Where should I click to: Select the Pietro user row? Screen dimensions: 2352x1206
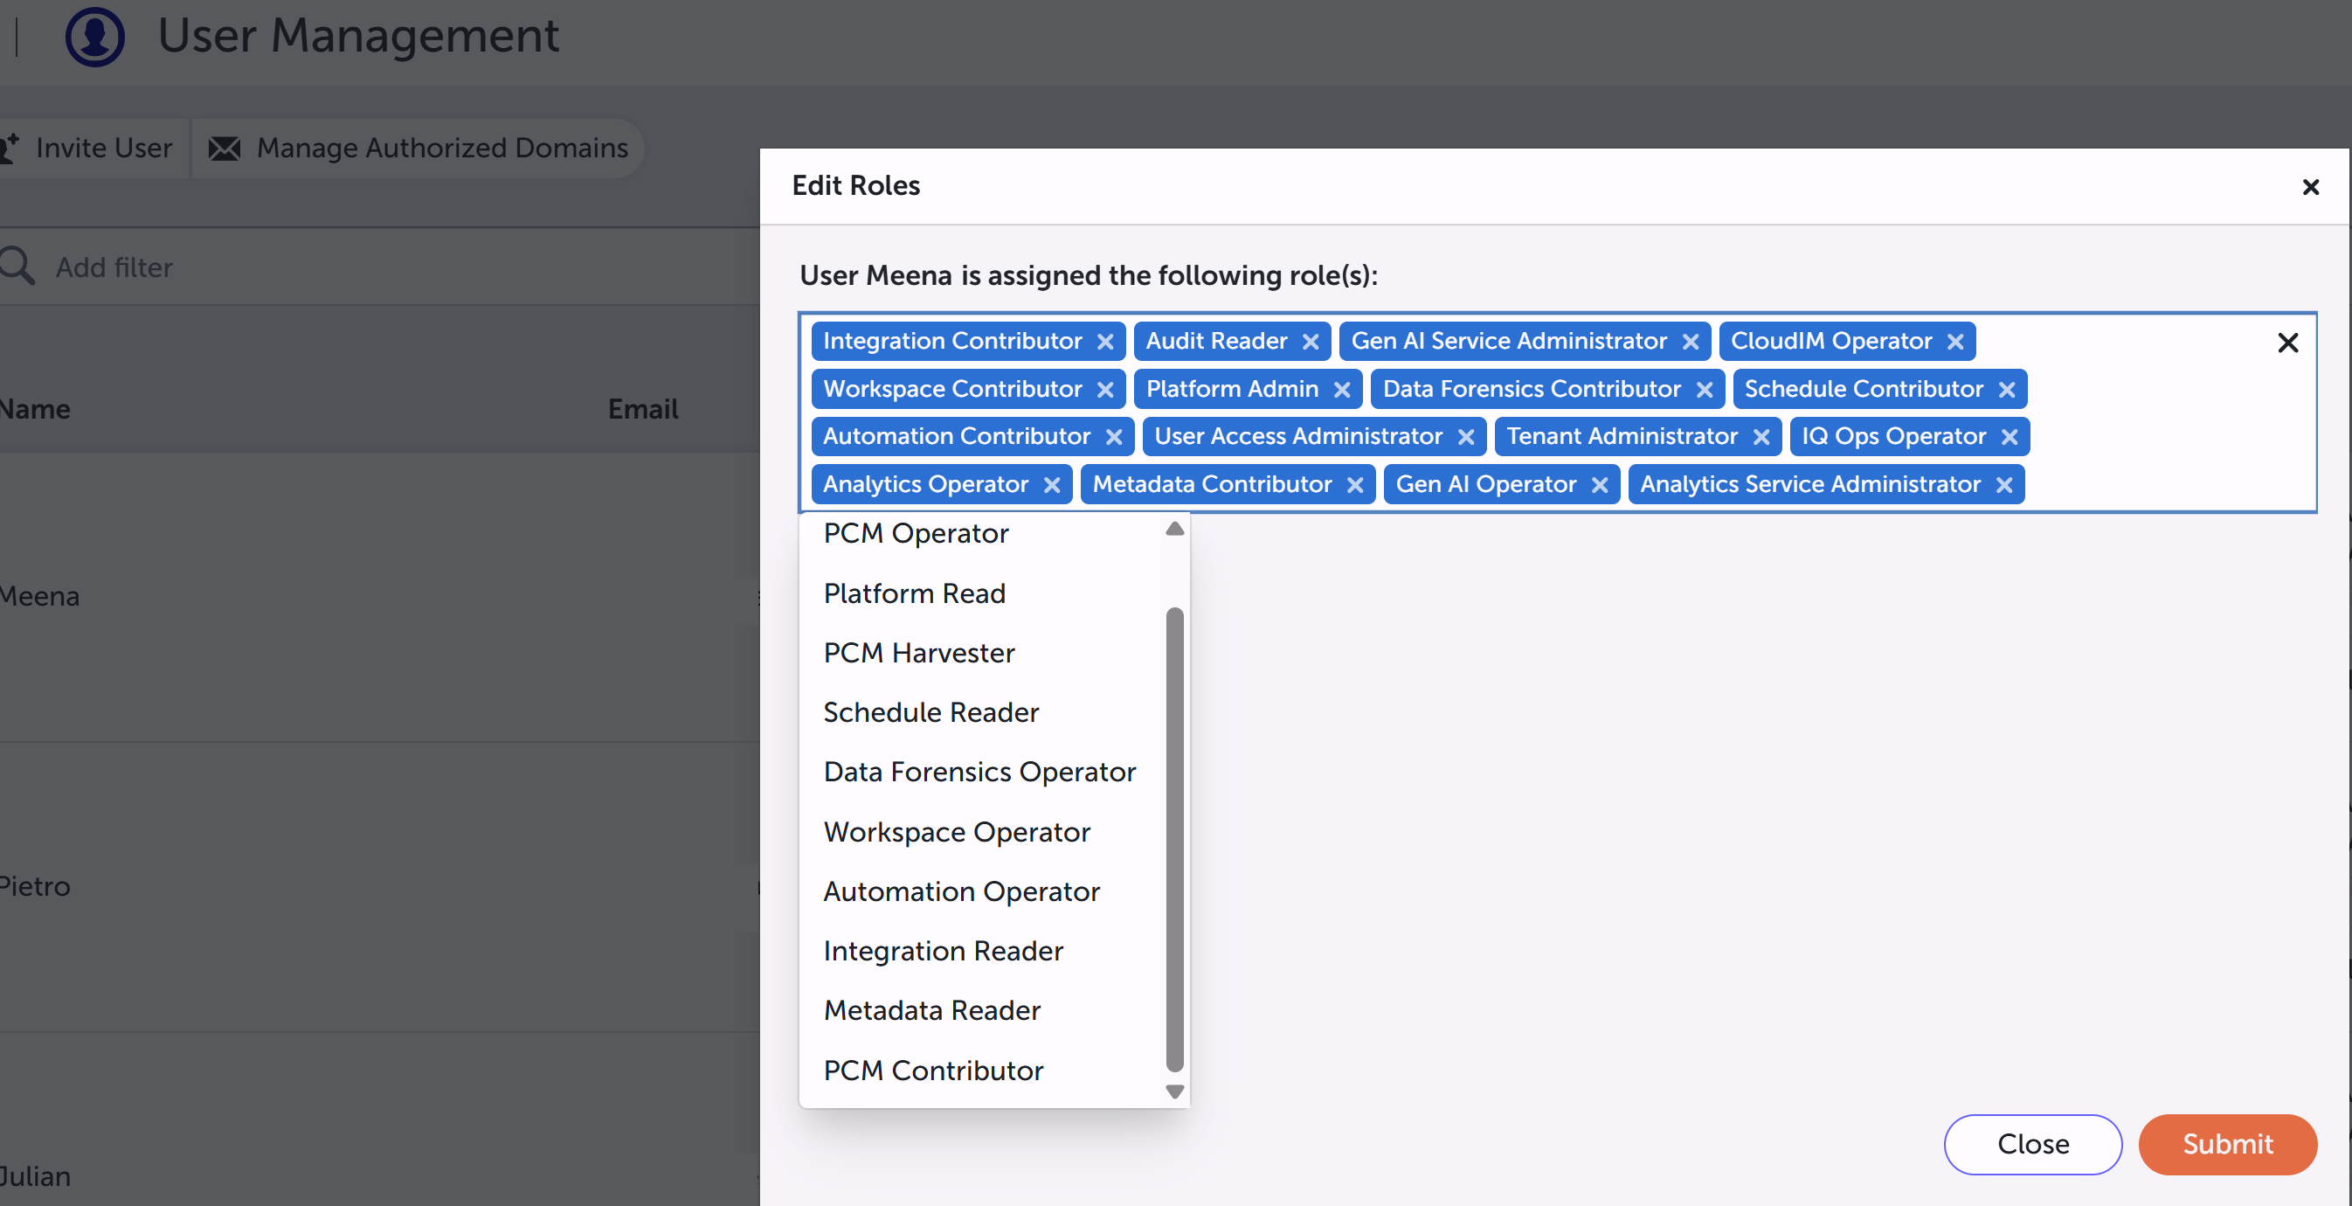379,886
